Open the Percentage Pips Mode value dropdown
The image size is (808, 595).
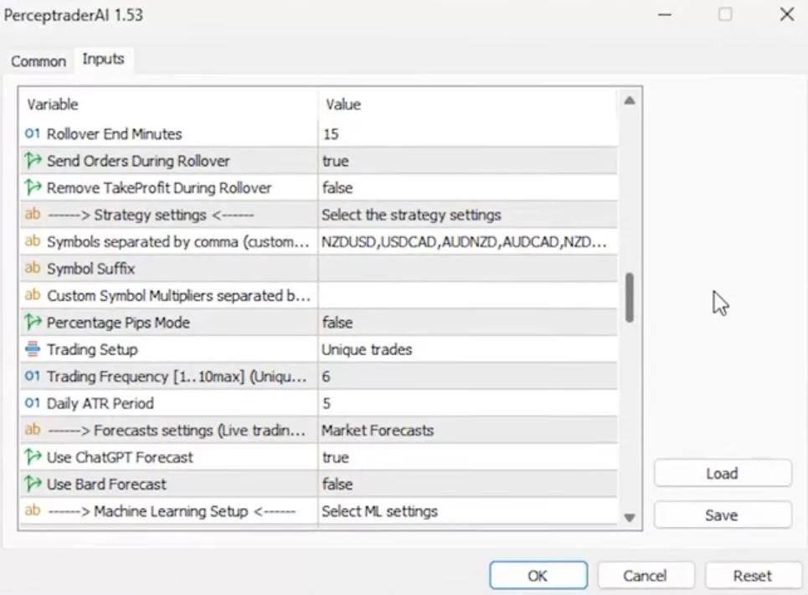(467, 323)
